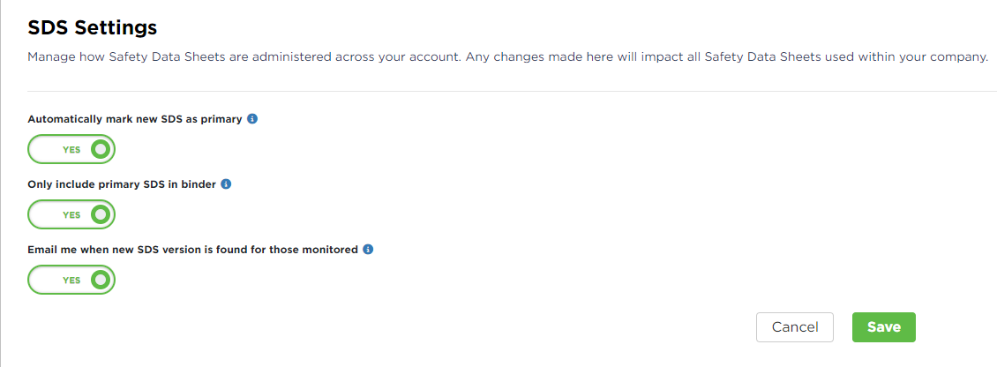Click 'YES' text inside the primary binder toggle
997x367 pixels.
(x=71, y=215)
